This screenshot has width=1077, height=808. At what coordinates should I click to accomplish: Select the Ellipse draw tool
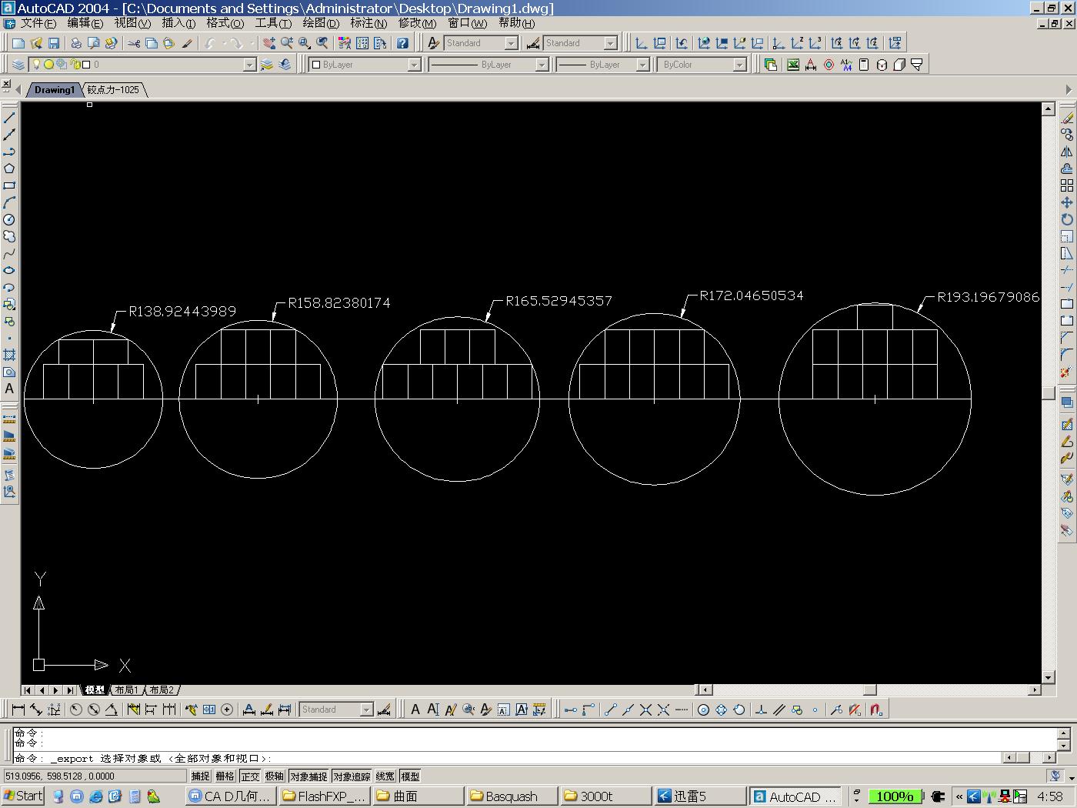coord(9,270)
